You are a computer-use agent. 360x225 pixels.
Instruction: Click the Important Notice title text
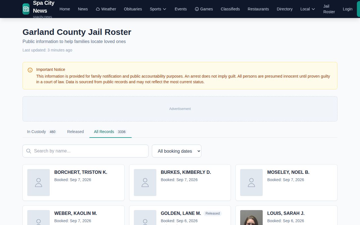pos(51,69)
